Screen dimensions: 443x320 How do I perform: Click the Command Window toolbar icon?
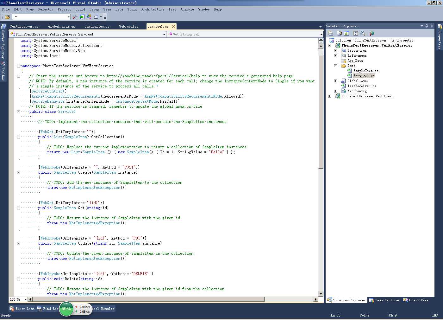96,17
